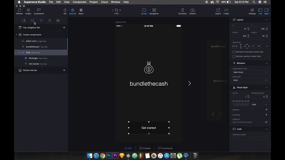Zoom out with the minus icon
The height and width of the screenshot is (160, 285).
click(113, 10)
